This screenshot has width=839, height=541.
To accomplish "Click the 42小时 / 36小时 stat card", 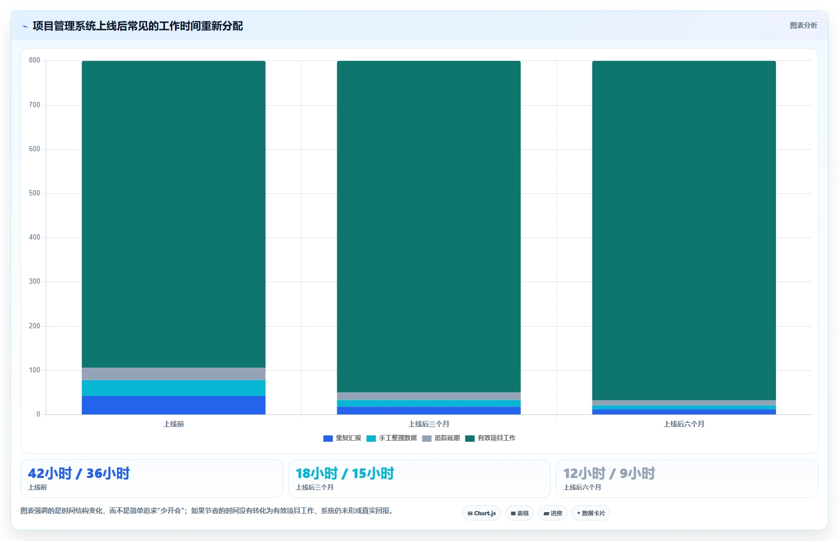I will click(152, 478).
